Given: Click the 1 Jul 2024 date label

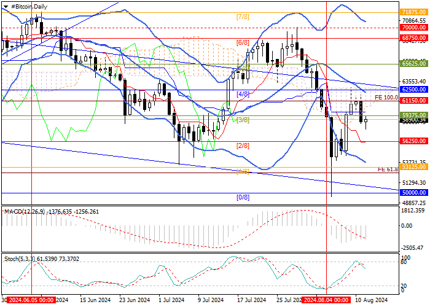Looking at the screenshot, I should 172,300.
